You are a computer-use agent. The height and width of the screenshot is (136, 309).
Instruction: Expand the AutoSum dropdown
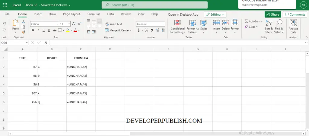coord(262,21)
